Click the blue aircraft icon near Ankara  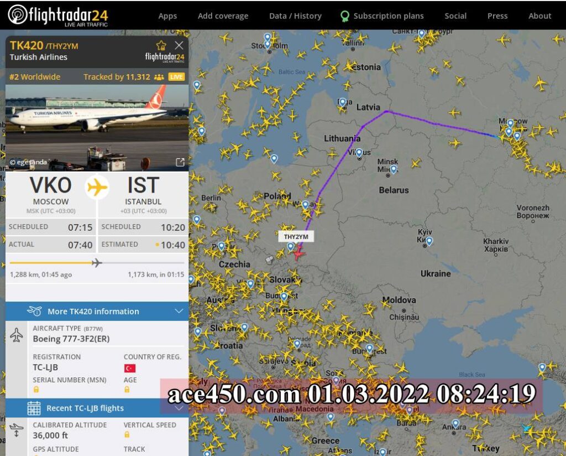(526, 428)
